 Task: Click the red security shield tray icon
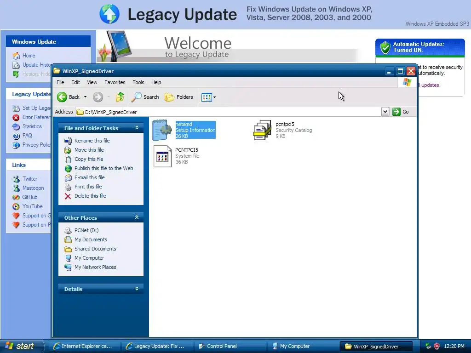click(x=437, y=346)
